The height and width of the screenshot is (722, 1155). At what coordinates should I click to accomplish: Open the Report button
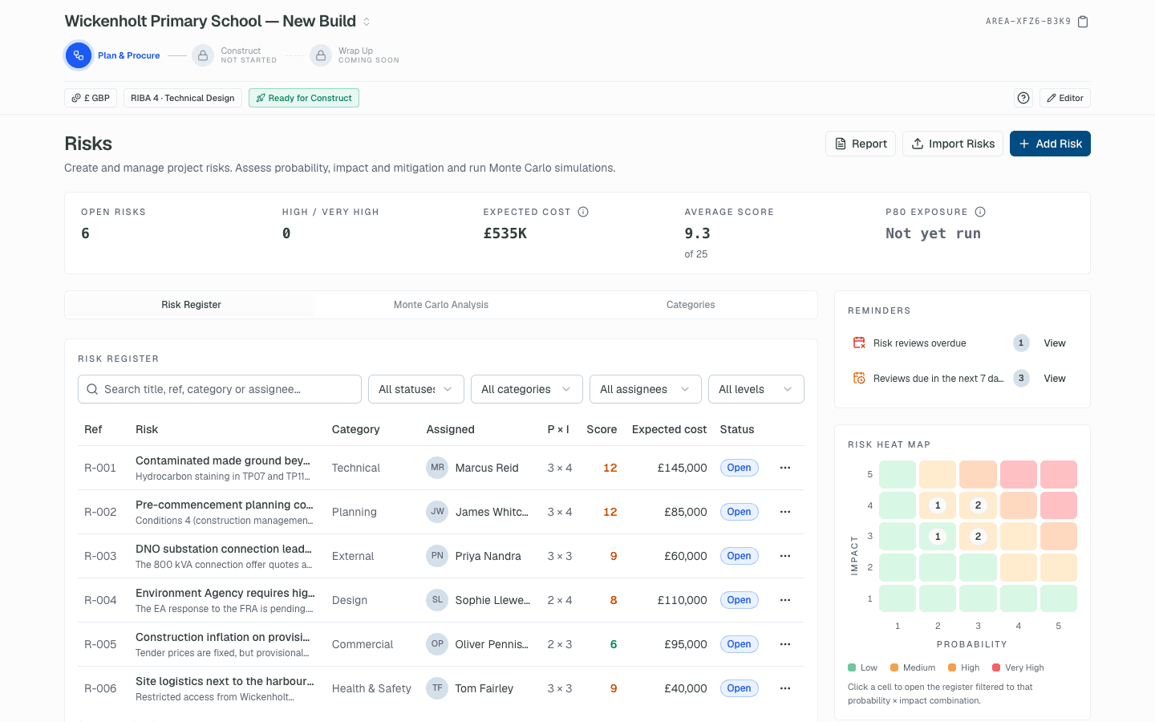861,144
